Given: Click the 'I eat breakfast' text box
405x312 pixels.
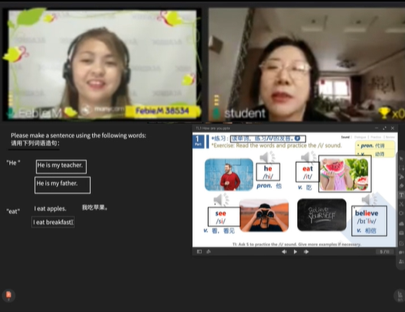Looking at the screenshot, I should click(53, 223).
